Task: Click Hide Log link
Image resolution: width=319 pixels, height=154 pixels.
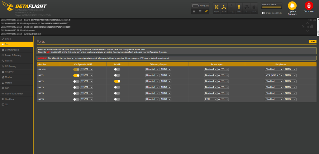Action: click(x=312, y=20)
